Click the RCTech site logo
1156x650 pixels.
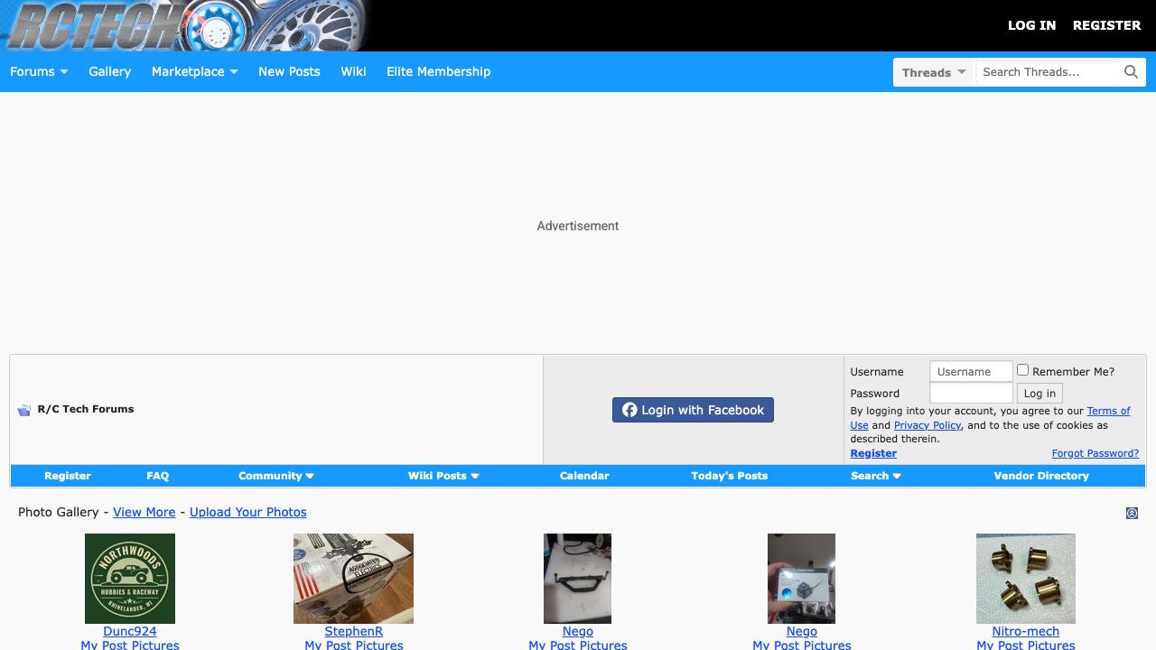pos(185,25)
